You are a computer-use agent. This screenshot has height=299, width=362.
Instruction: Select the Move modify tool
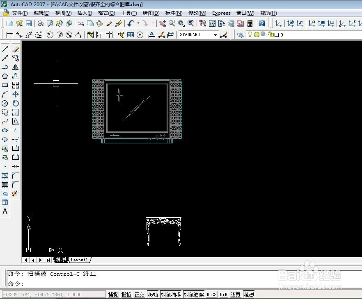pos(16,94)
